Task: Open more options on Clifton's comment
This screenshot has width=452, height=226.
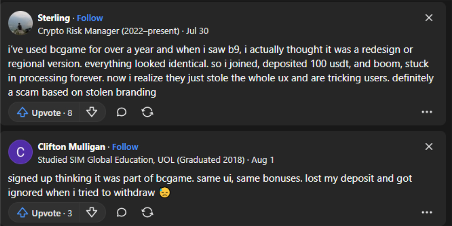Action: point(427,213)
